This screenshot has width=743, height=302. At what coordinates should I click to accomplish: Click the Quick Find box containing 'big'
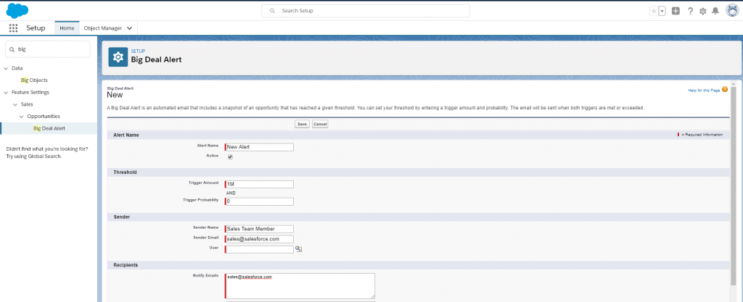[47, 49]
